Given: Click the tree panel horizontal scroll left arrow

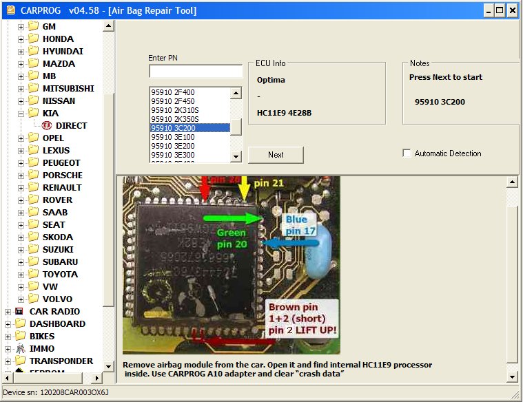Looking at the screenshot, I should point(8,378).
